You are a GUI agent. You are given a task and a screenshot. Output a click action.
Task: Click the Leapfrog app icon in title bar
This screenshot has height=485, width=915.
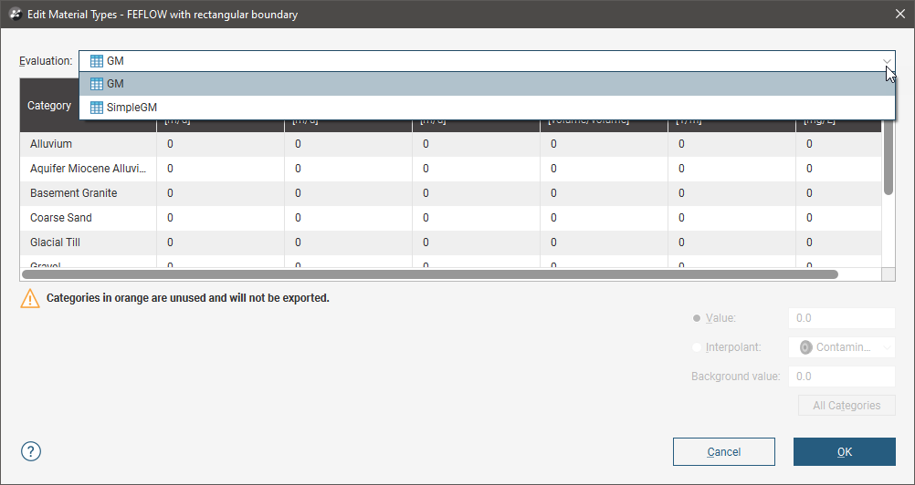(x=15, y=15)
